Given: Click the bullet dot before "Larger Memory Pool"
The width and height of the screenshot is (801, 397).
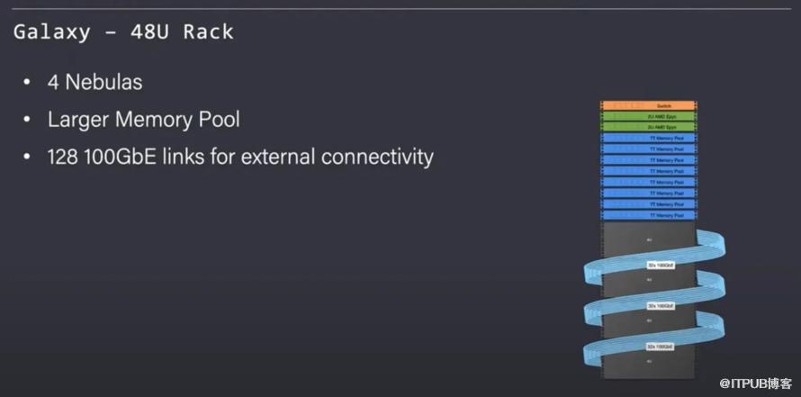Looking at the screenshot, I should coord(28,120).
